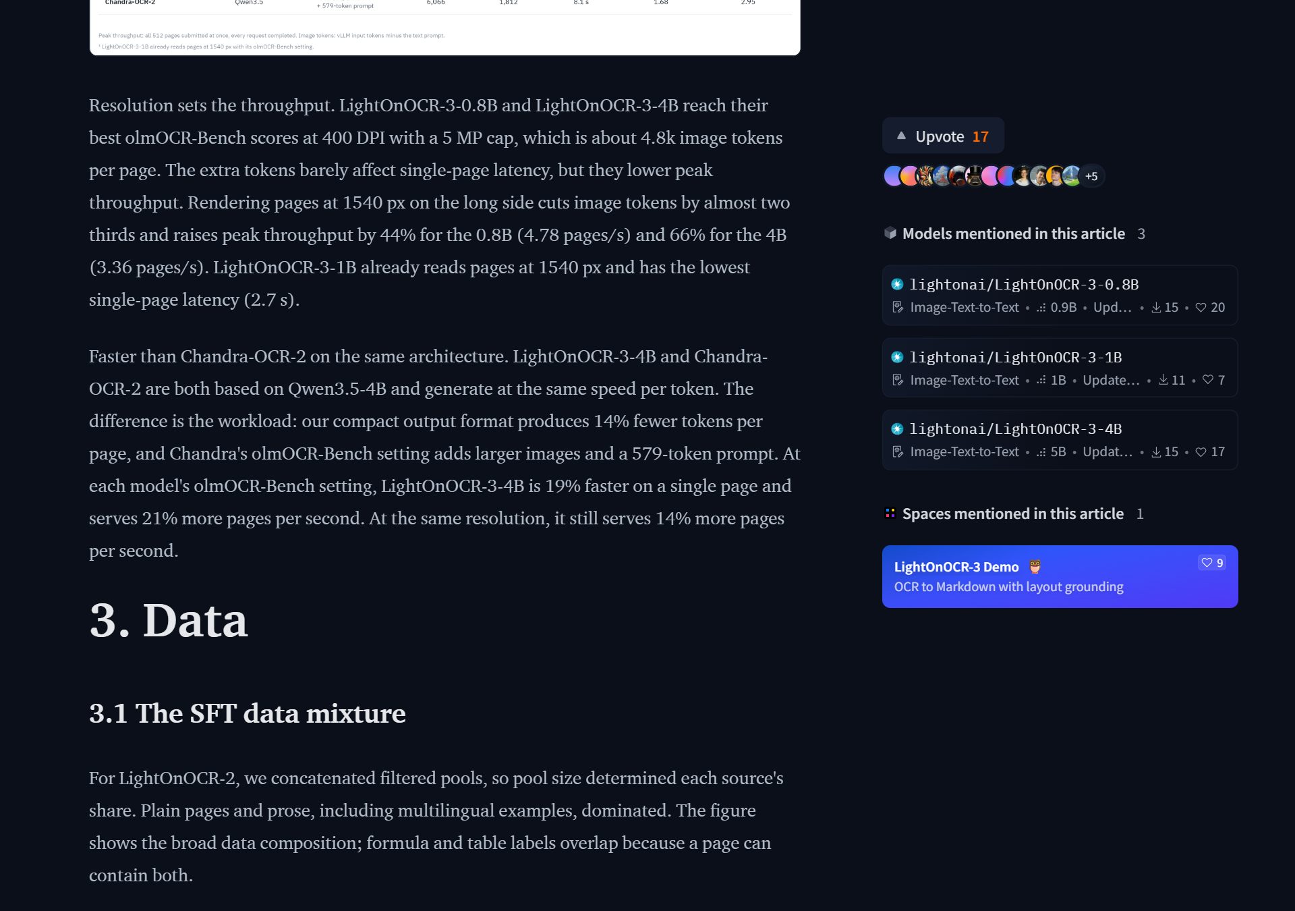1295x911 pixels.
Task: Open the lightonai/LightOnOCR-3-4B model card
Action: [1059, 440]
